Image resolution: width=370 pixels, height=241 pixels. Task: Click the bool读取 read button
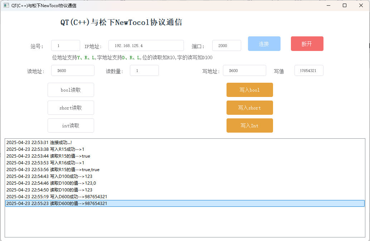(70, 90)
